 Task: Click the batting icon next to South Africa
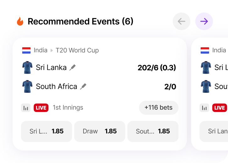83,87
